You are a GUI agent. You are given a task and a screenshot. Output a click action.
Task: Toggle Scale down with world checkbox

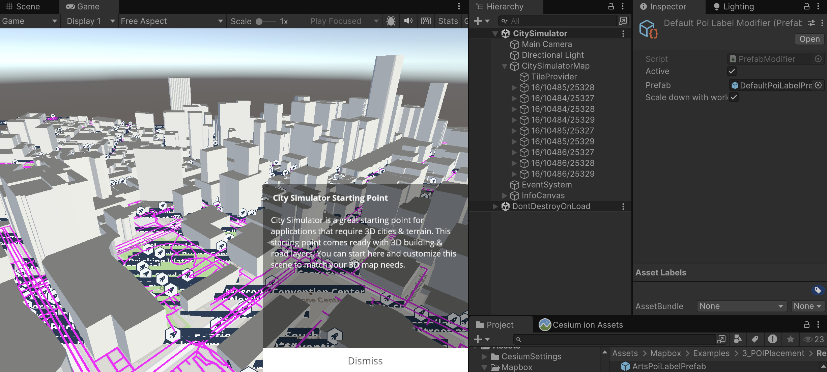click(x=734, y=98)
